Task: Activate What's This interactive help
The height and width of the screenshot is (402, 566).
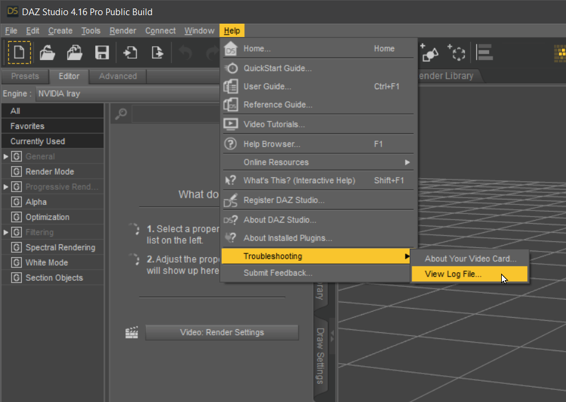Action: tap(318, 180)
